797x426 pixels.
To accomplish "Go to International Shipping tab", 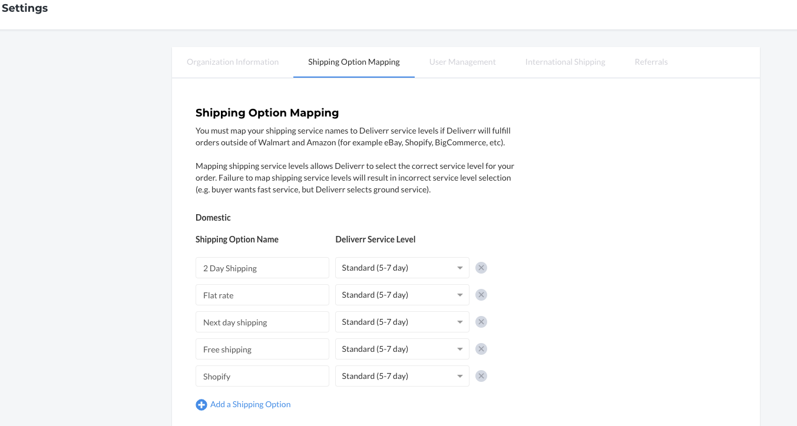I will pos(565,62).
